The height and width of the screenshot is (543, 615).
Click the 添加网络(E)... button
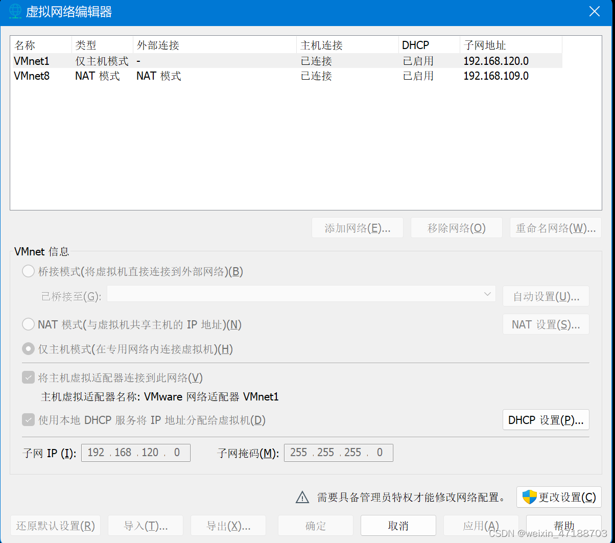[358, 228]
